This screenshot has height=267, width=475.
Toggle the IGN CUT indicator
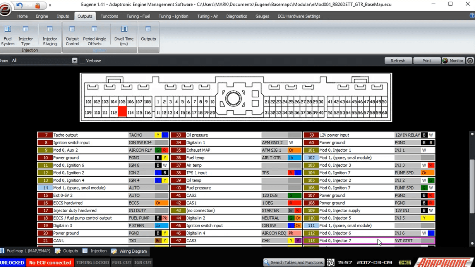point(143,262)
